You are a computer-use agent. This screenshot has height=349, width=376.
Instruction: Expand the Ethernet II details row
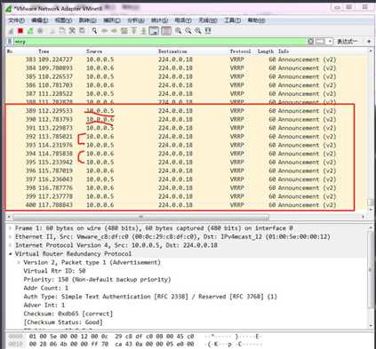point(11,237)
